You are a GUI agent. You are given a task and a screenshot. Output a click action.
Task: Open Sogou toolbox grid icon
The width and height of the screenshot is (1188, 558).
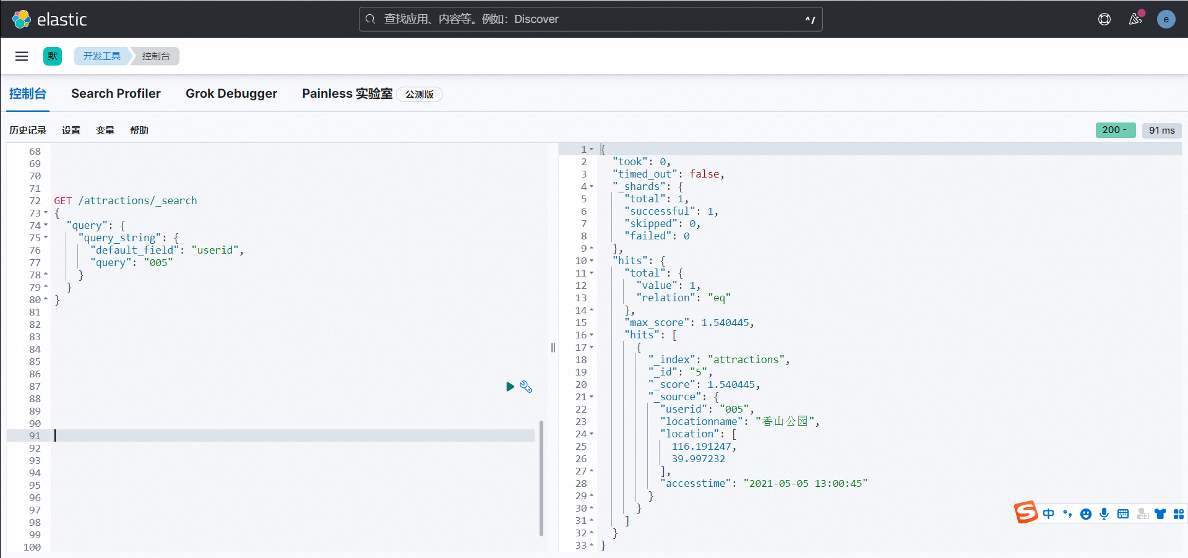[x=1179, y=514]
